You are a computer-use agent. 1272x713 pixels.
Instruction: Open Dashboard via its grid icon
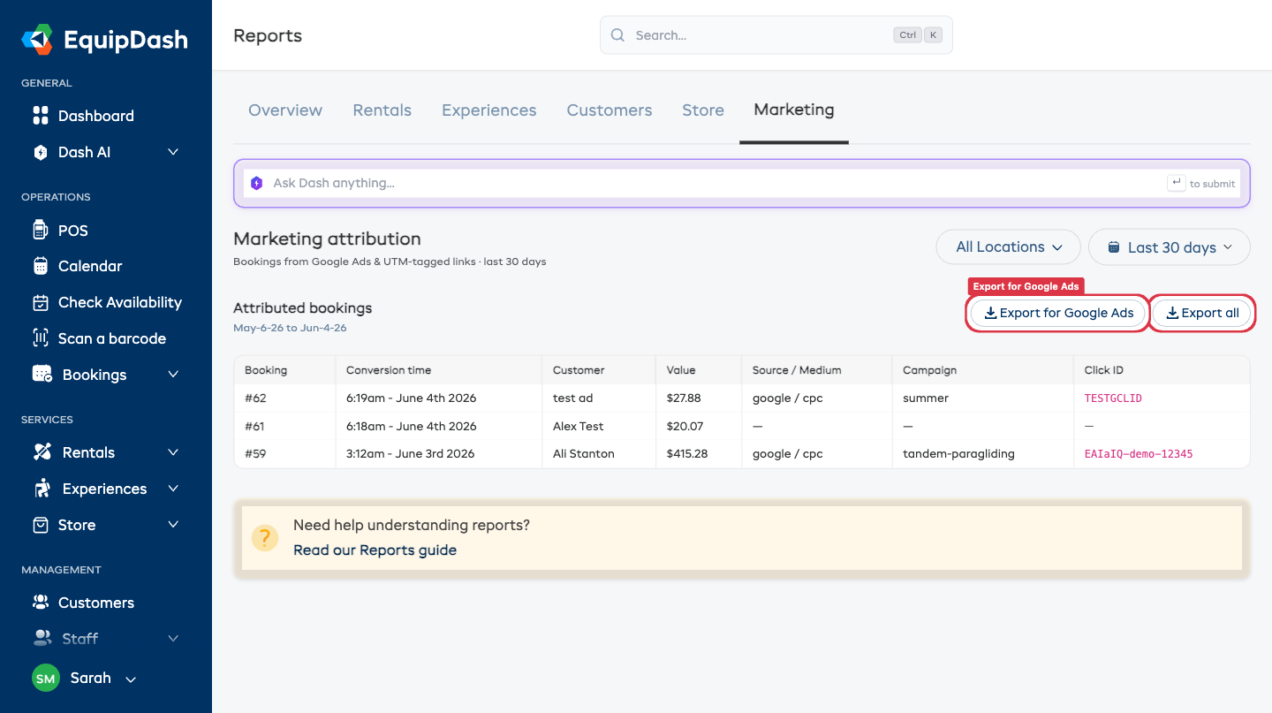tap(40, 116)
